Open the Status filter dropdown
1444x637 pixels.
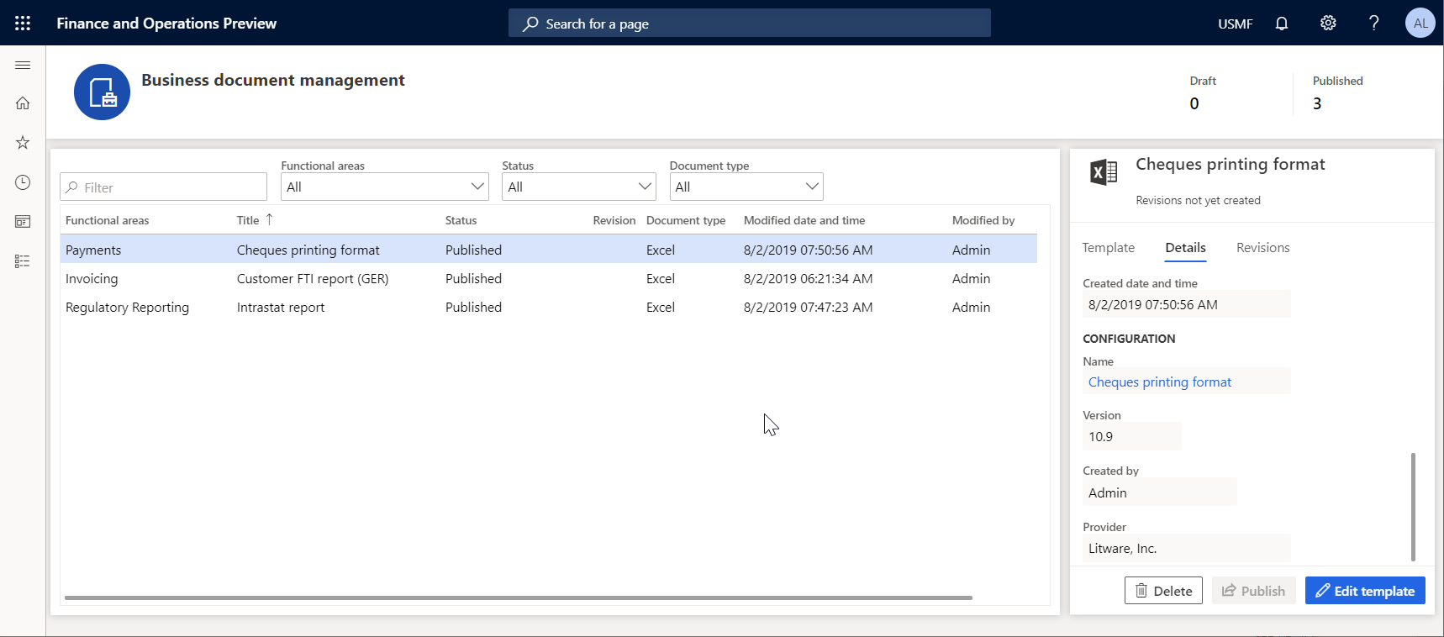pyautogui.click(x=578, y=187)
